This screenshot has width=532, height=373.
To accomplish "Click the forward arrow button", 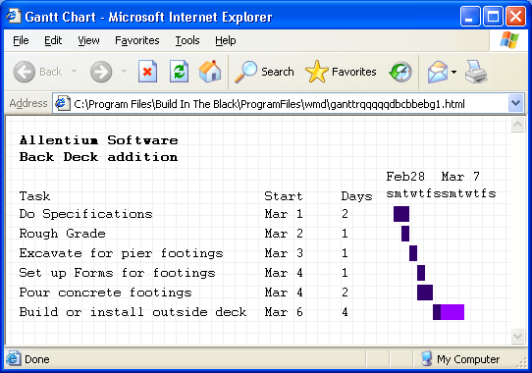I will pos(101,72).
